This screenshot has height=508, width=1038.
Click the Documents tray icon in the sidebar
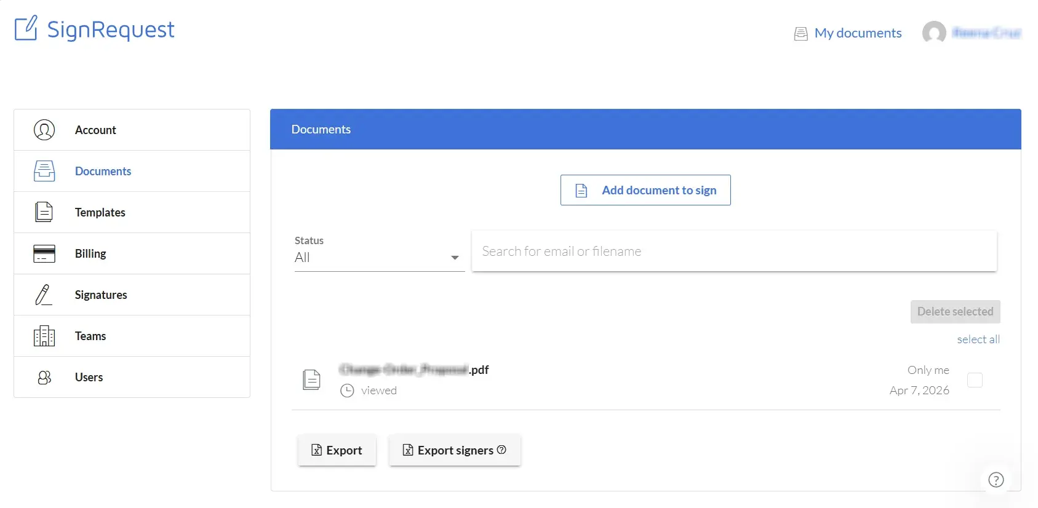(x=44, y=171)
